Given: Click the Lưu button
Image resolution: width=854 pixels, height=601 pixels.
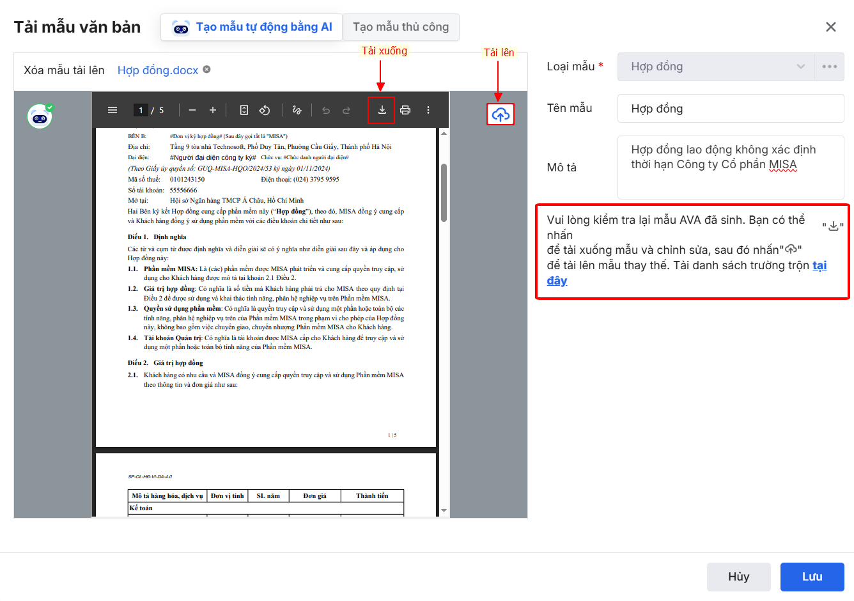Looking at the screenshot, I should coord(812,577).
